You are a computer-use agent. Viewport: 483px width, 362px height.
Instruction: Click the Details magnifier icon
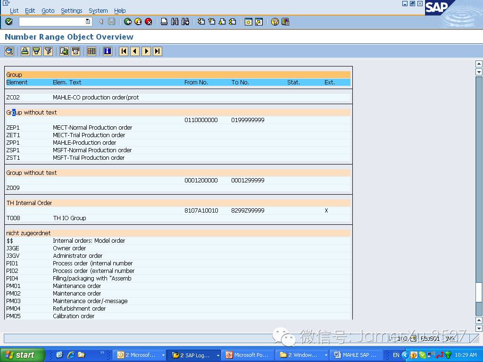pyautogui.click(x=9, y=51)
